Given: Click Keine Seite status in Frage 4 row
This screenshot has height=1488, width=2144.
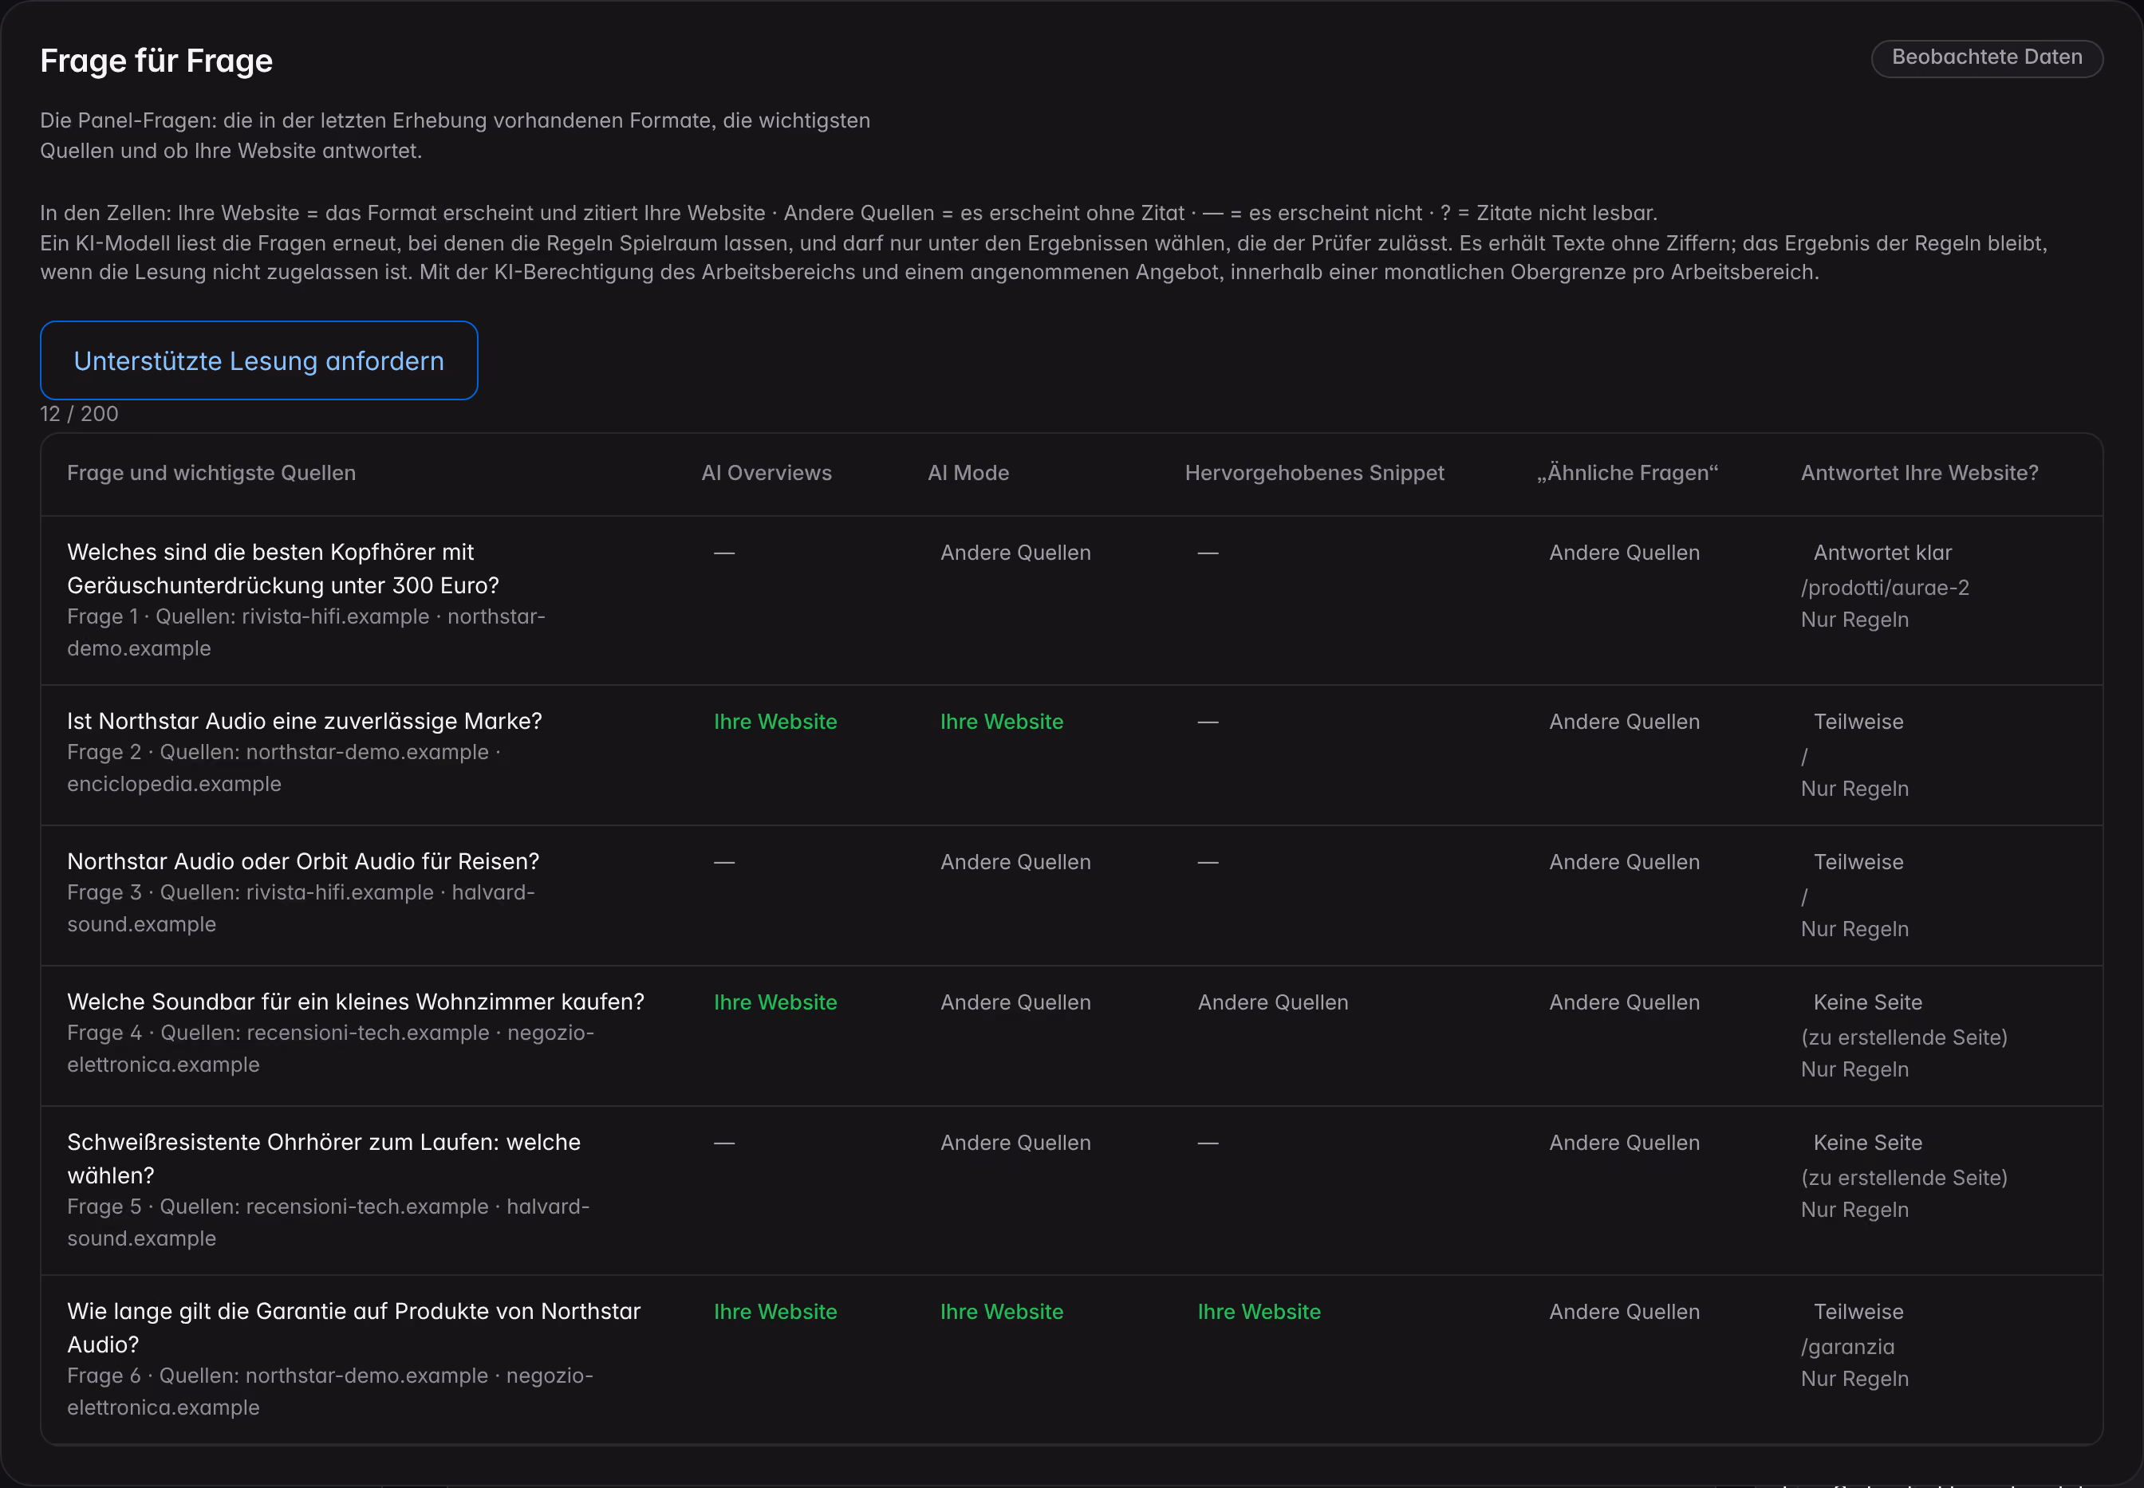Looking at the screenshot, I should (1867, 1002).
